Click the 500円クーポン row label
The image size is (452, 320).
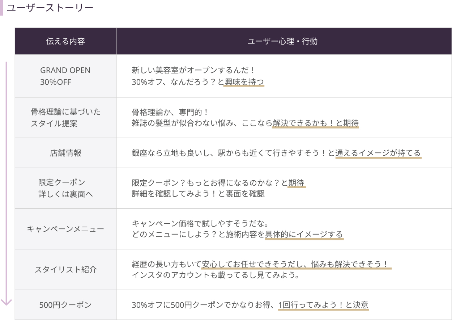[65, 305]
